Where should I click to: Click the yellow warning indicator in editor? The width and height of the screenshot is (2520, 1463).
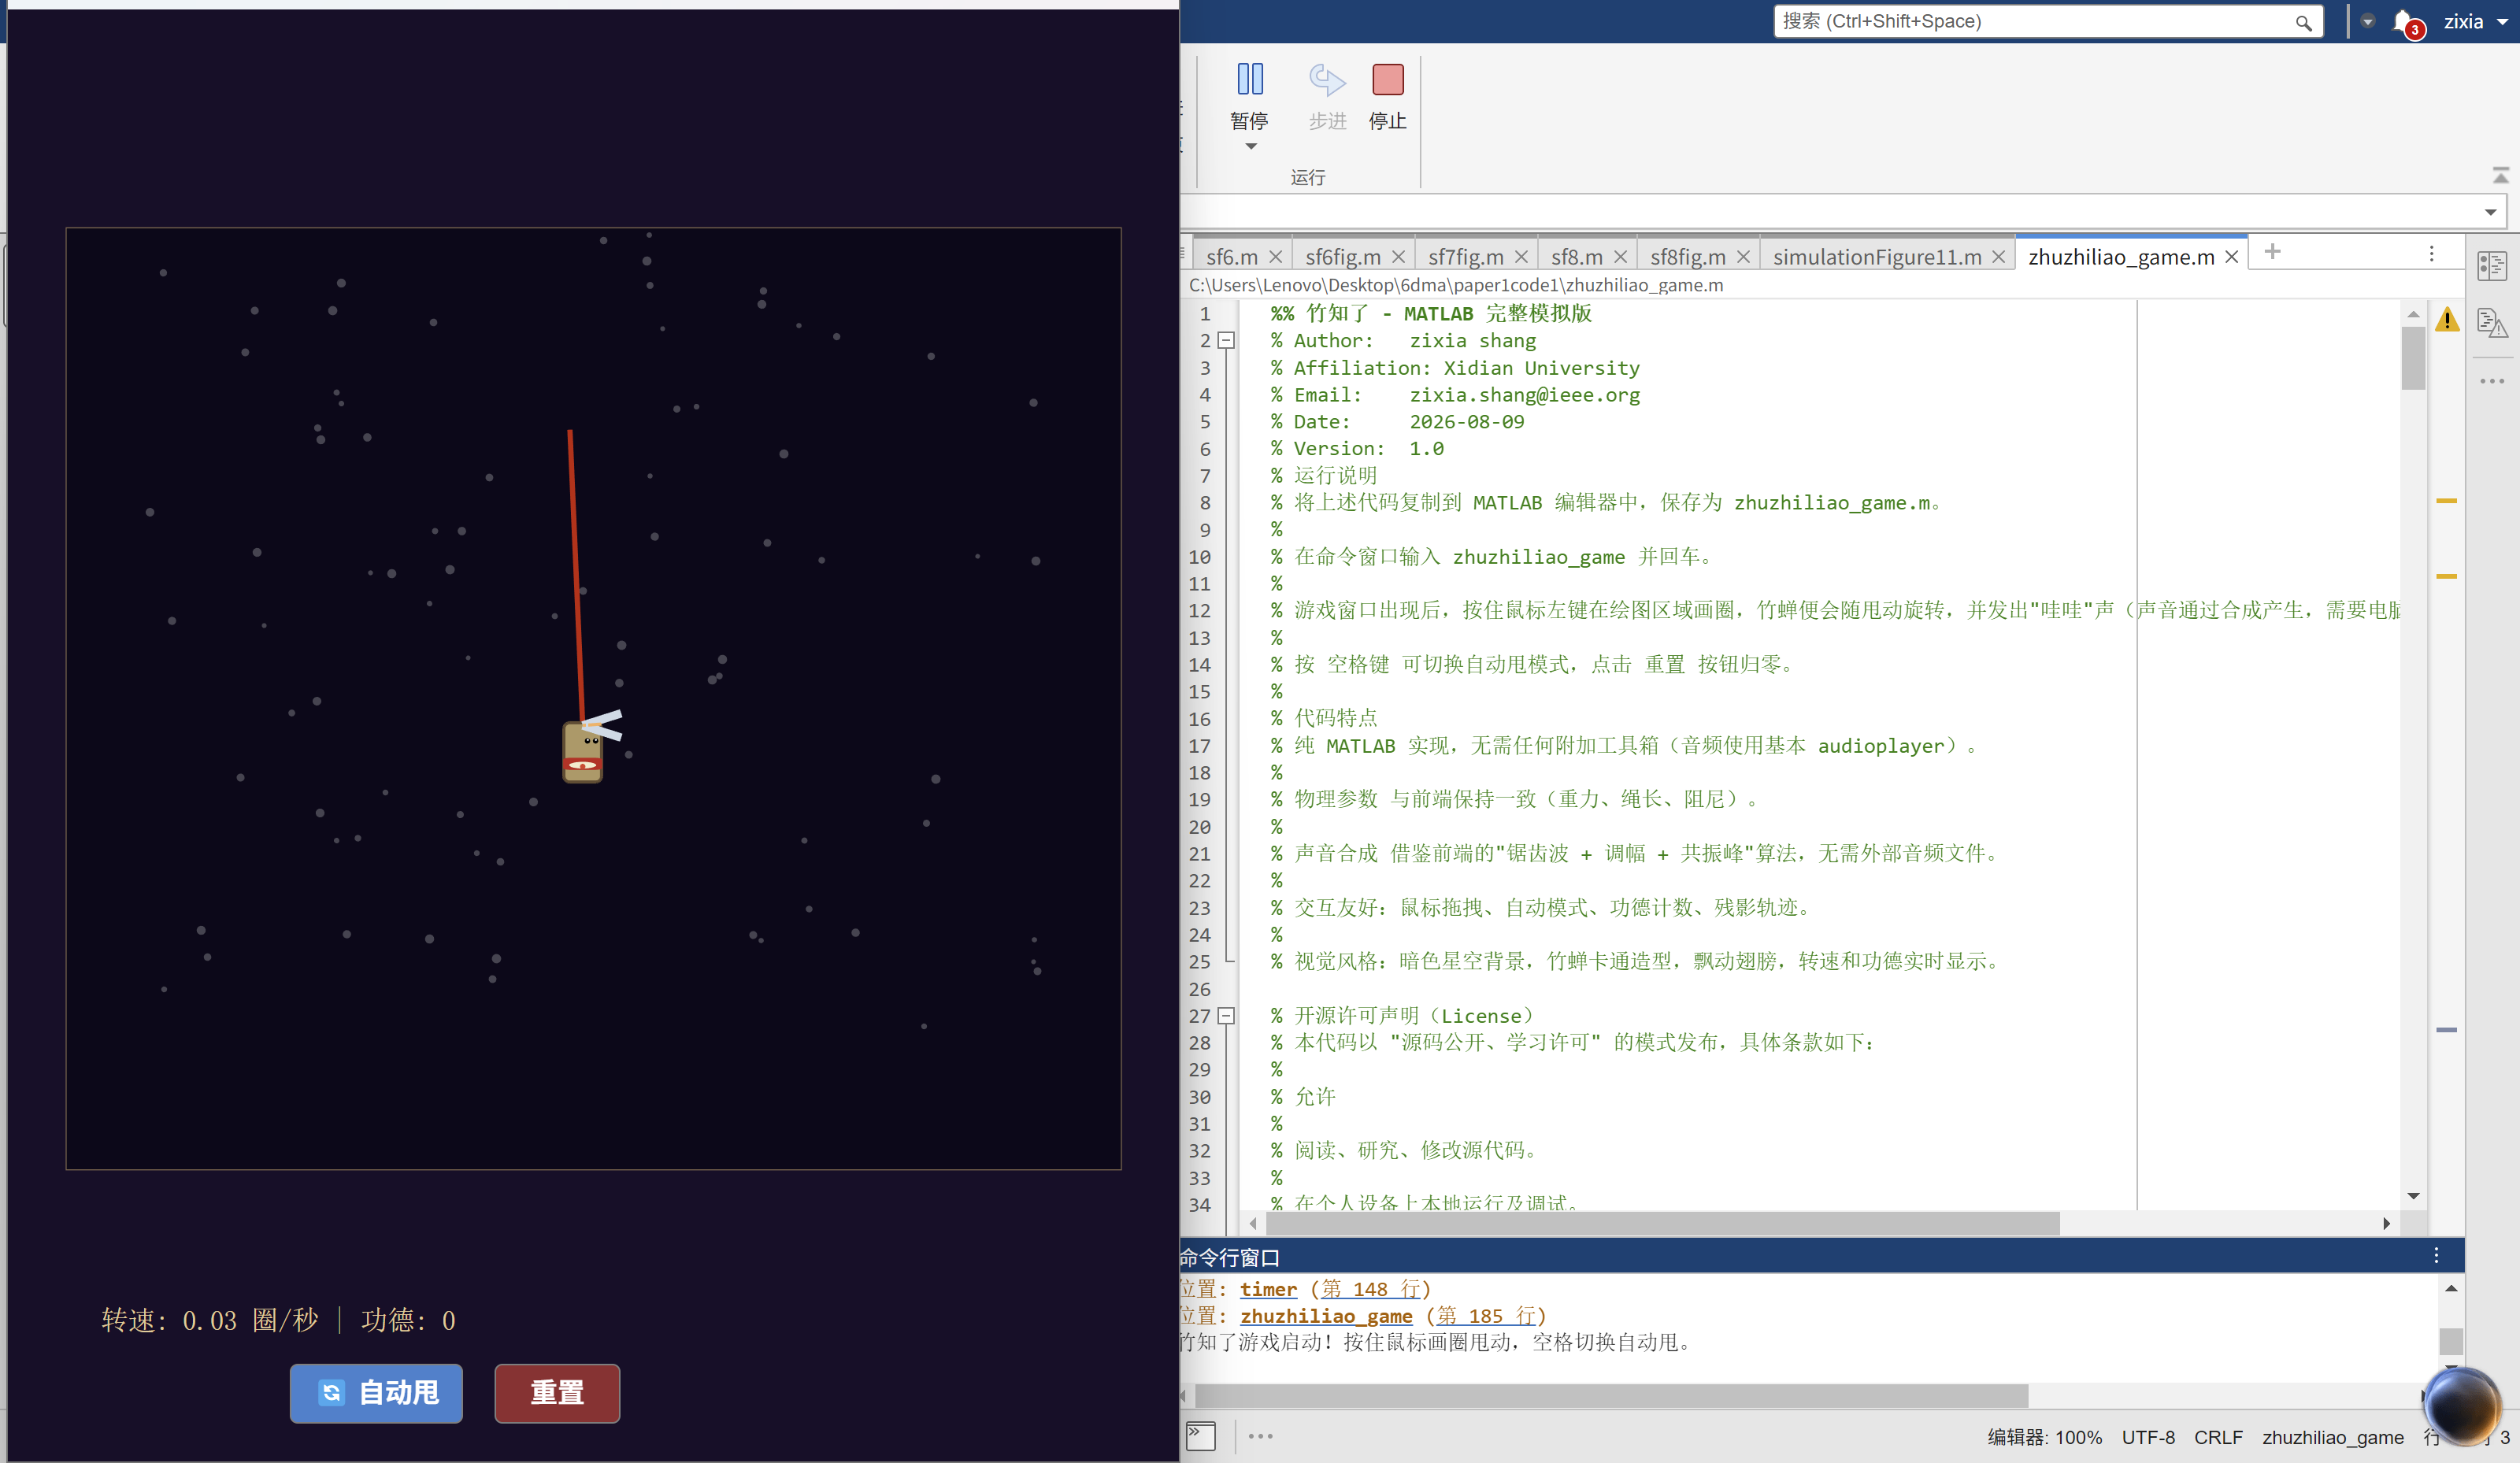pos(2446,320)
